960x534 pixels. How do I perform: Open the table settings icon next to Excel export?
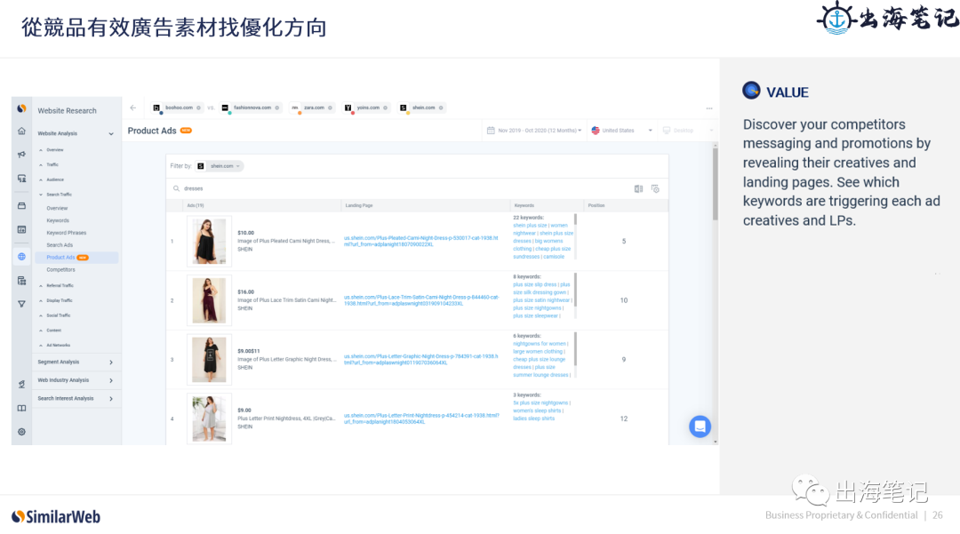(656, 187)
